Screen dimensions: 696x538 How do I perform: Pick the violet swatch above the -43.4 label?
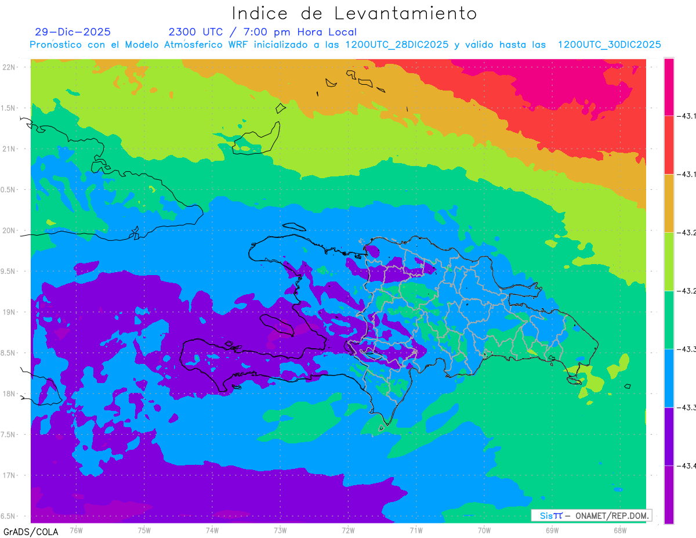pyautogui.click(x=669, y=436)
